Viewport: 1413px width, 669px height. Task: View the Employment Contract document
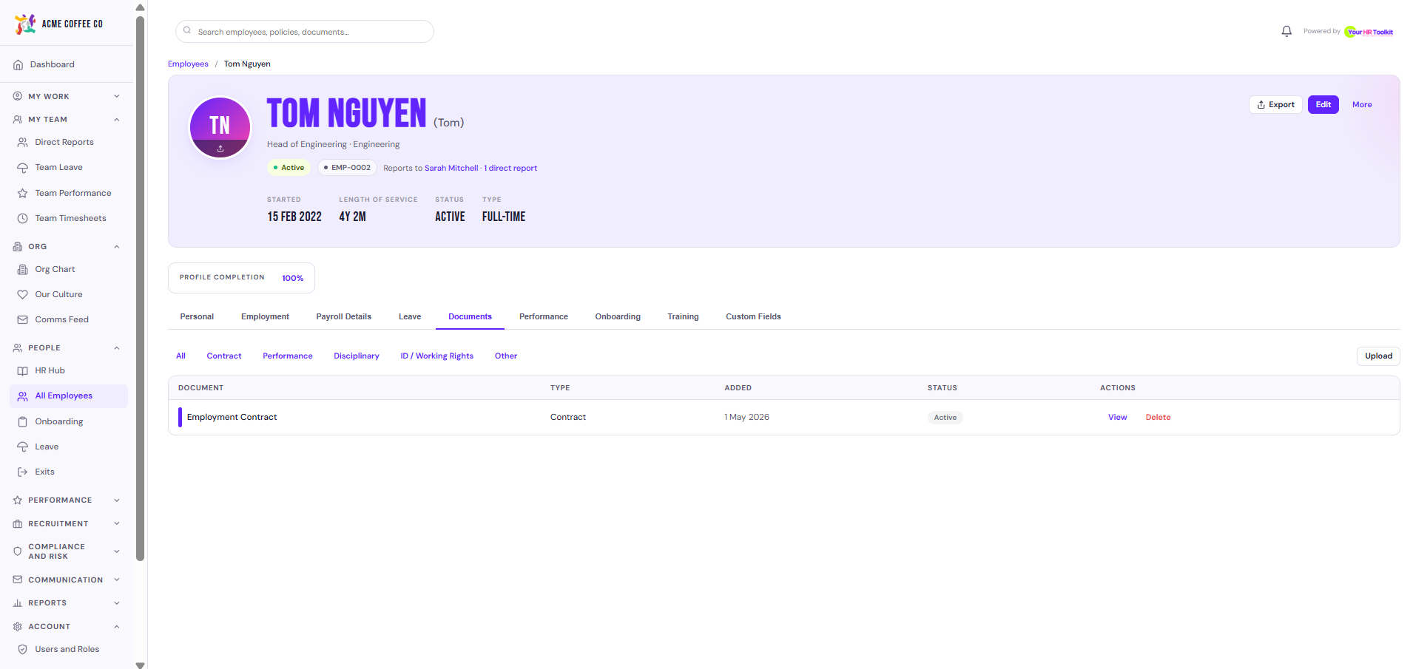1117,417
